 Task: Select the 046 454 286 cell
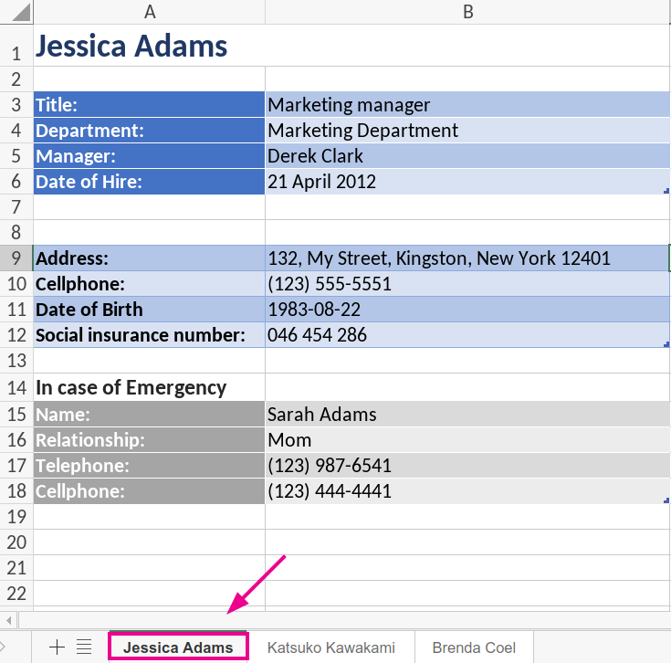[467, 335]
